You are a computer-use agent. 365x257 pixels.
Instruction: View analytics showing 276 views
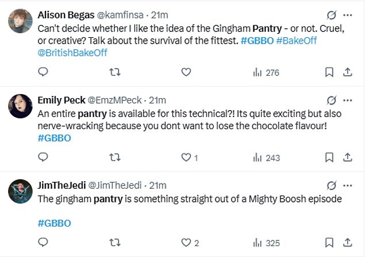(266, 72)
